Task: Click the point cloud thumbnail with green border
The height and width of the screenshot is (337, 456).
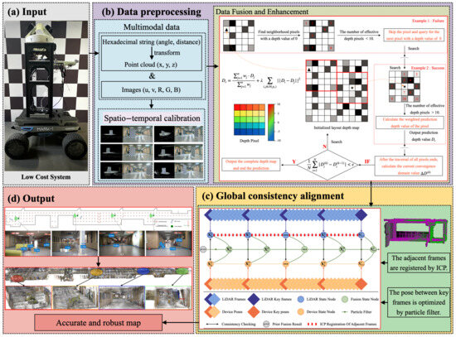Action: coord(168,297)
